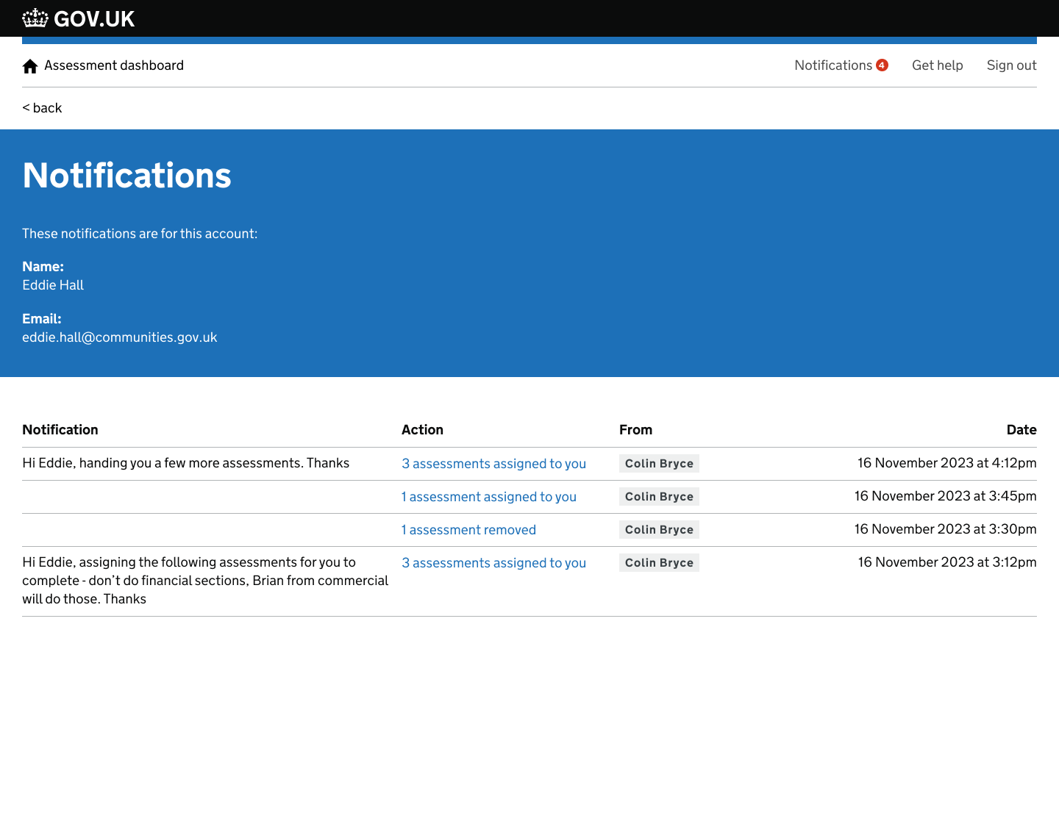
Task: Open the Assessment dashboard link
Action: (x=114, y=65)
